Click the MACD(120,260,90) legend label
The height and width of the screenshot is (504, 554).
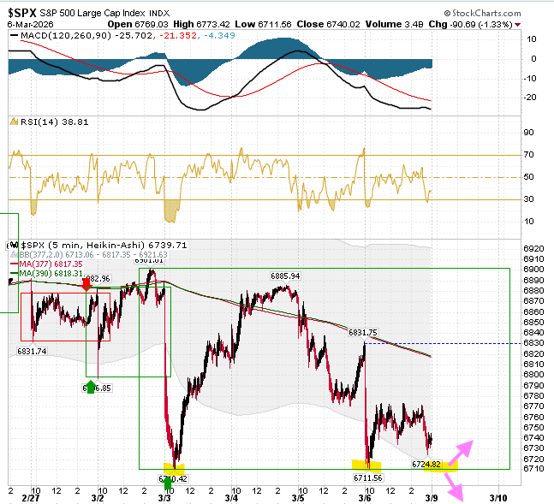(x=66, y=35)
